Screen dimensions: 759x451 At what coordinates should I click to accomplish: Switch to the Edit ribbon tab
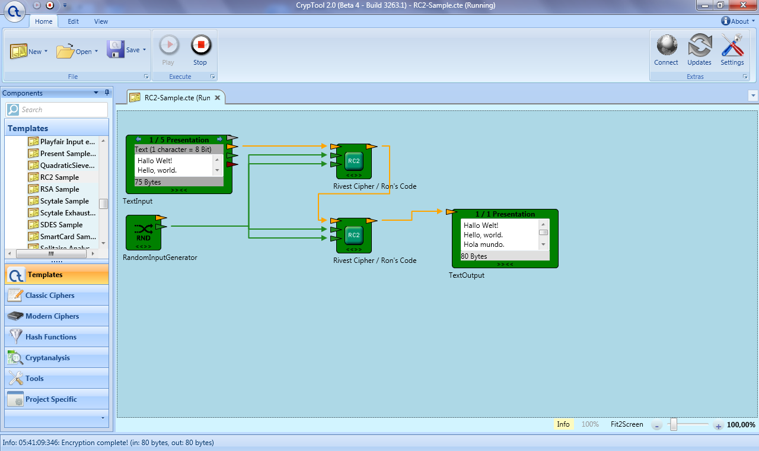point(73,21)
